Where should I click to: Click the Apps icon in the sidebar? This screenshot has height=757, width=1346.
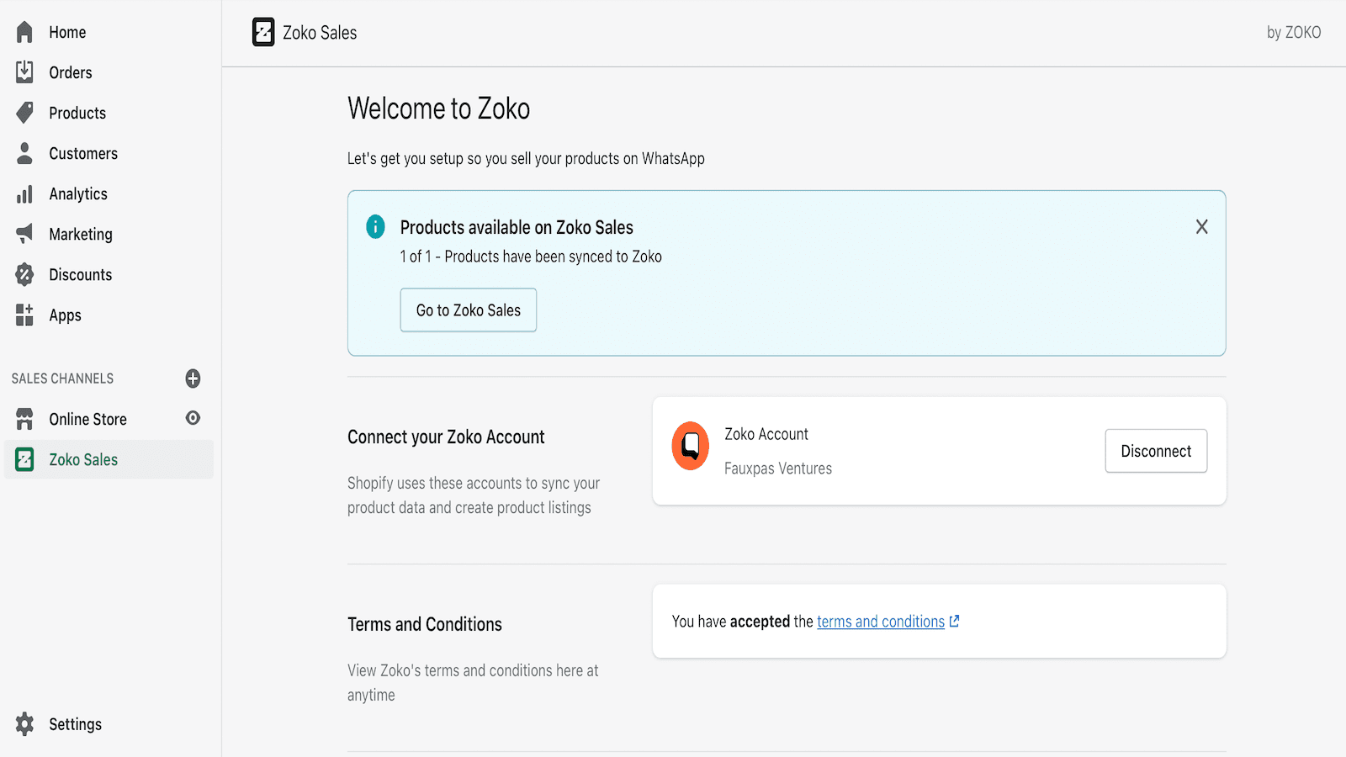[x=25, y=315]
